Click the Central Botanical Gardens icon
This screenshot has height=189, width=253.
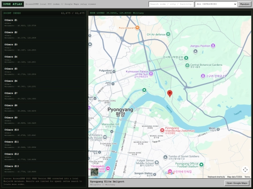click(187, 65)
